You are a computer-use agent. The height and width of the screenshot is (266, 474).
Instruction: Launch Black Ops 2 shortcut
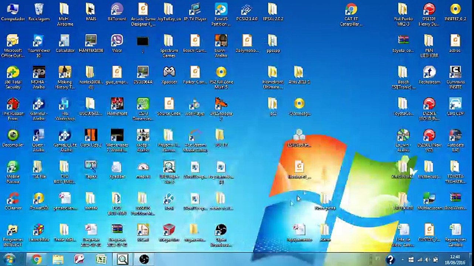coord(91,138)
